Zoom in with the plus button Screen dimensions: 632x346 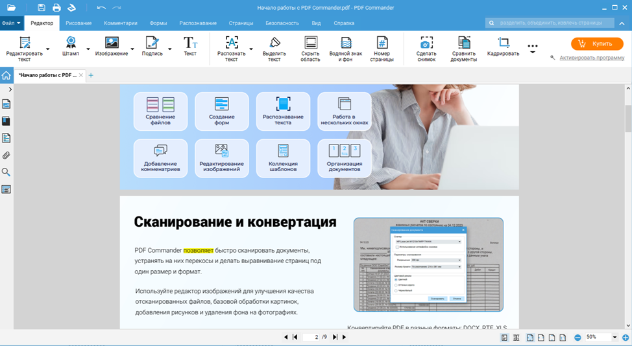[626, 338]
